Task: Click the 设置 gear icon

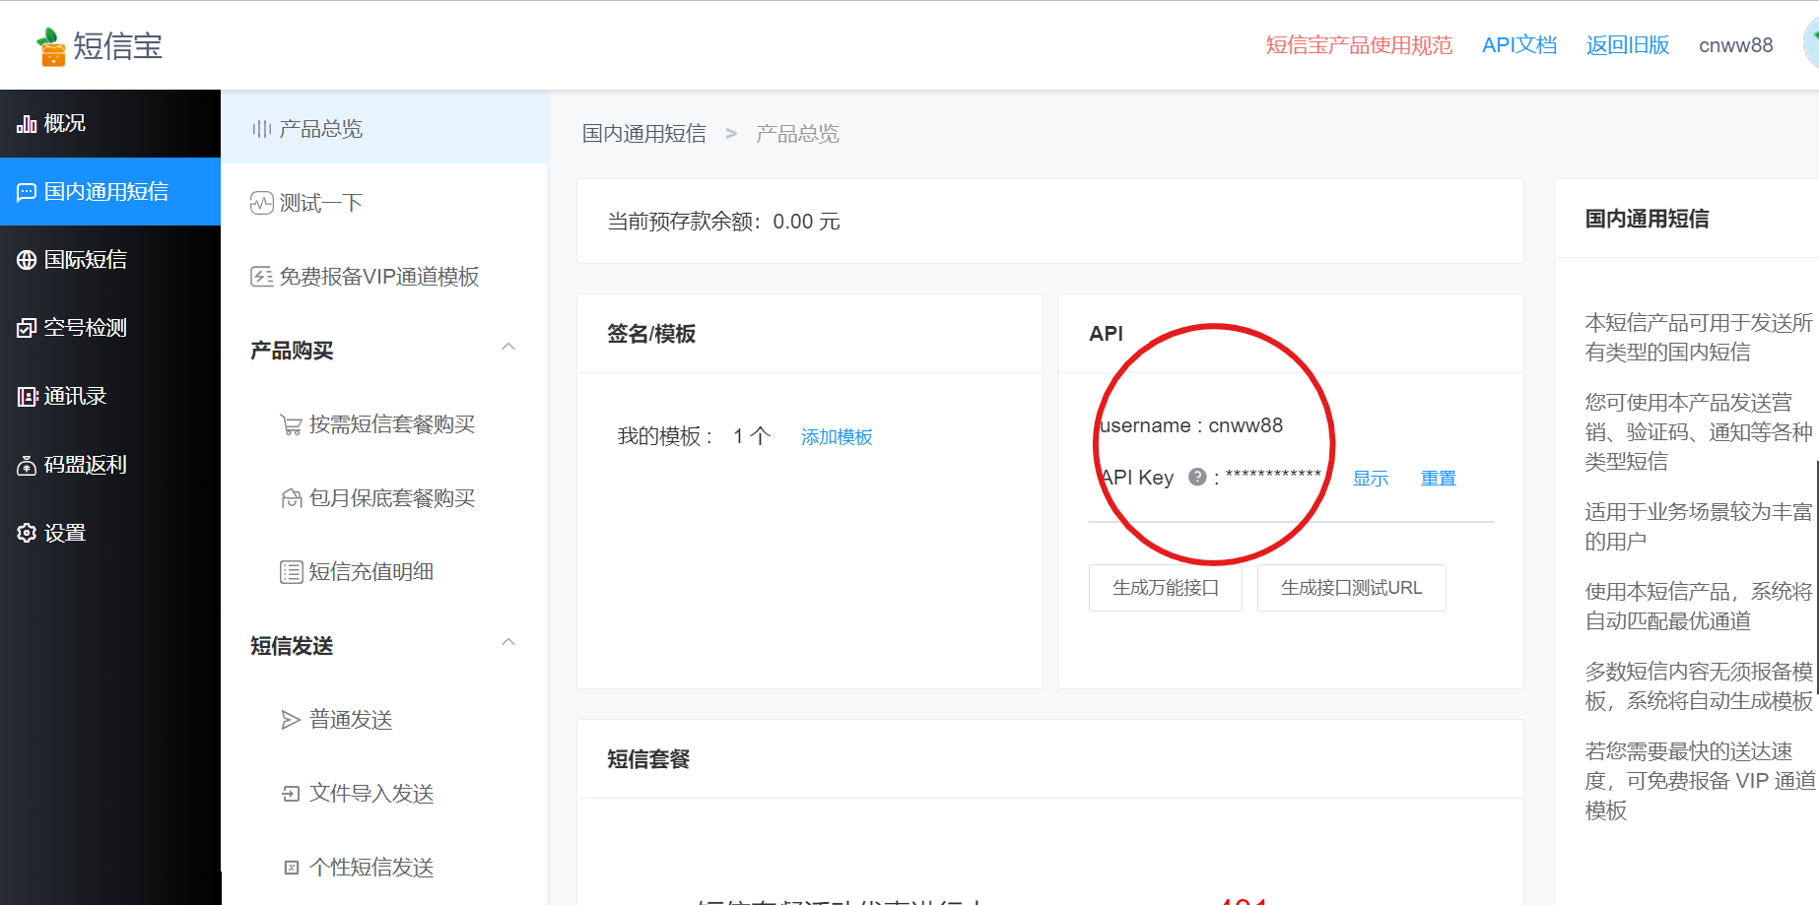Action: (x=27, y=533)
